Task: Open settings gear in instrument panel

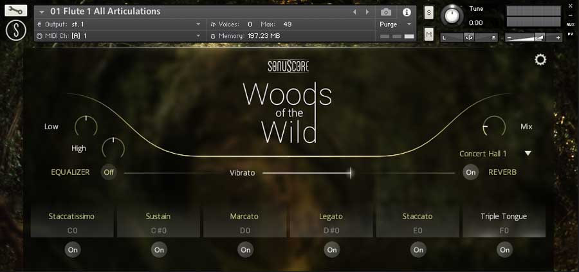Action: 540,60
